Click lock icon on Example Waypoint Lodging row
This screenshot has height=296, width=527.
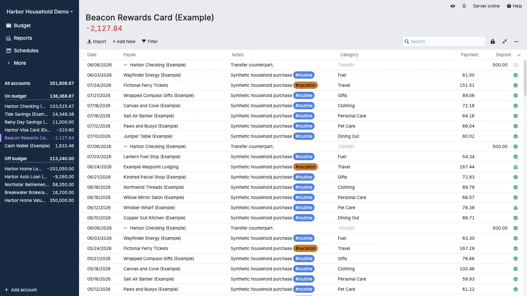pyautogui.click(x=515, y=167)
